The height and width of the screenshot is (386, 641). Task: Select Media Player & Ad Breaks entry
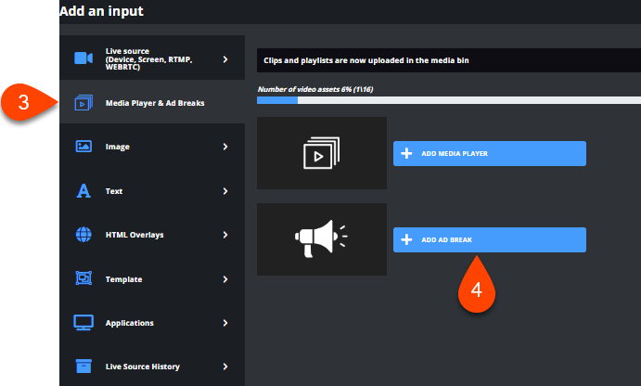[152, 102]
